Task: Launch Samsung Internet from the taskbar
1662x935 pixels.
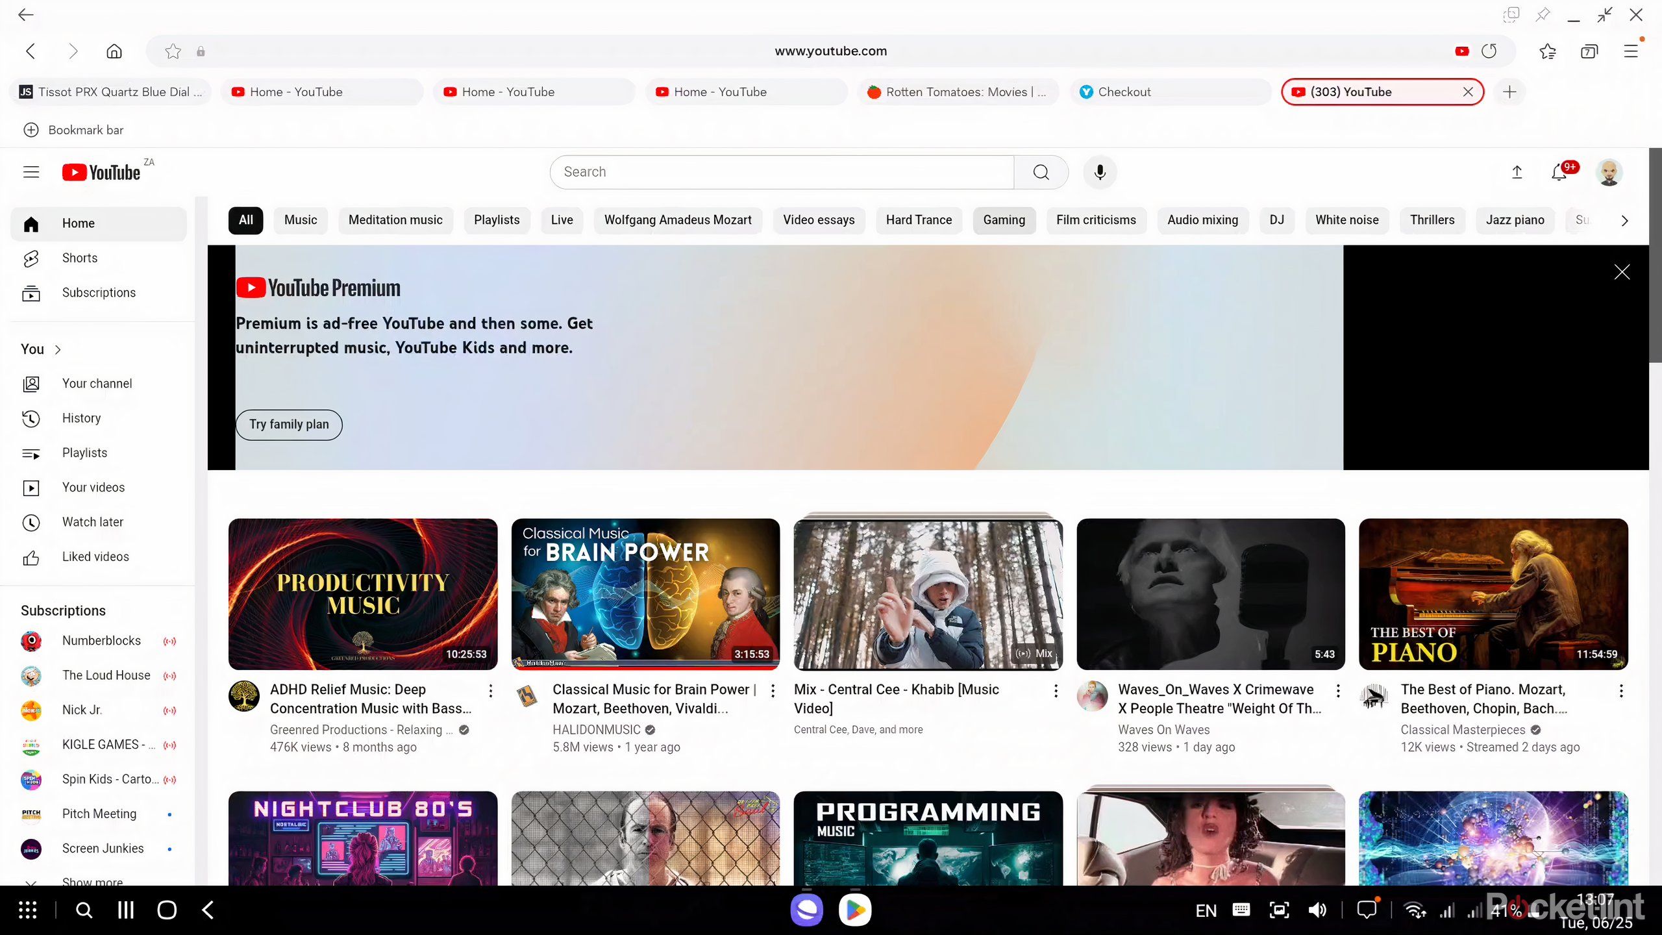Action: [x=807, y=910]
